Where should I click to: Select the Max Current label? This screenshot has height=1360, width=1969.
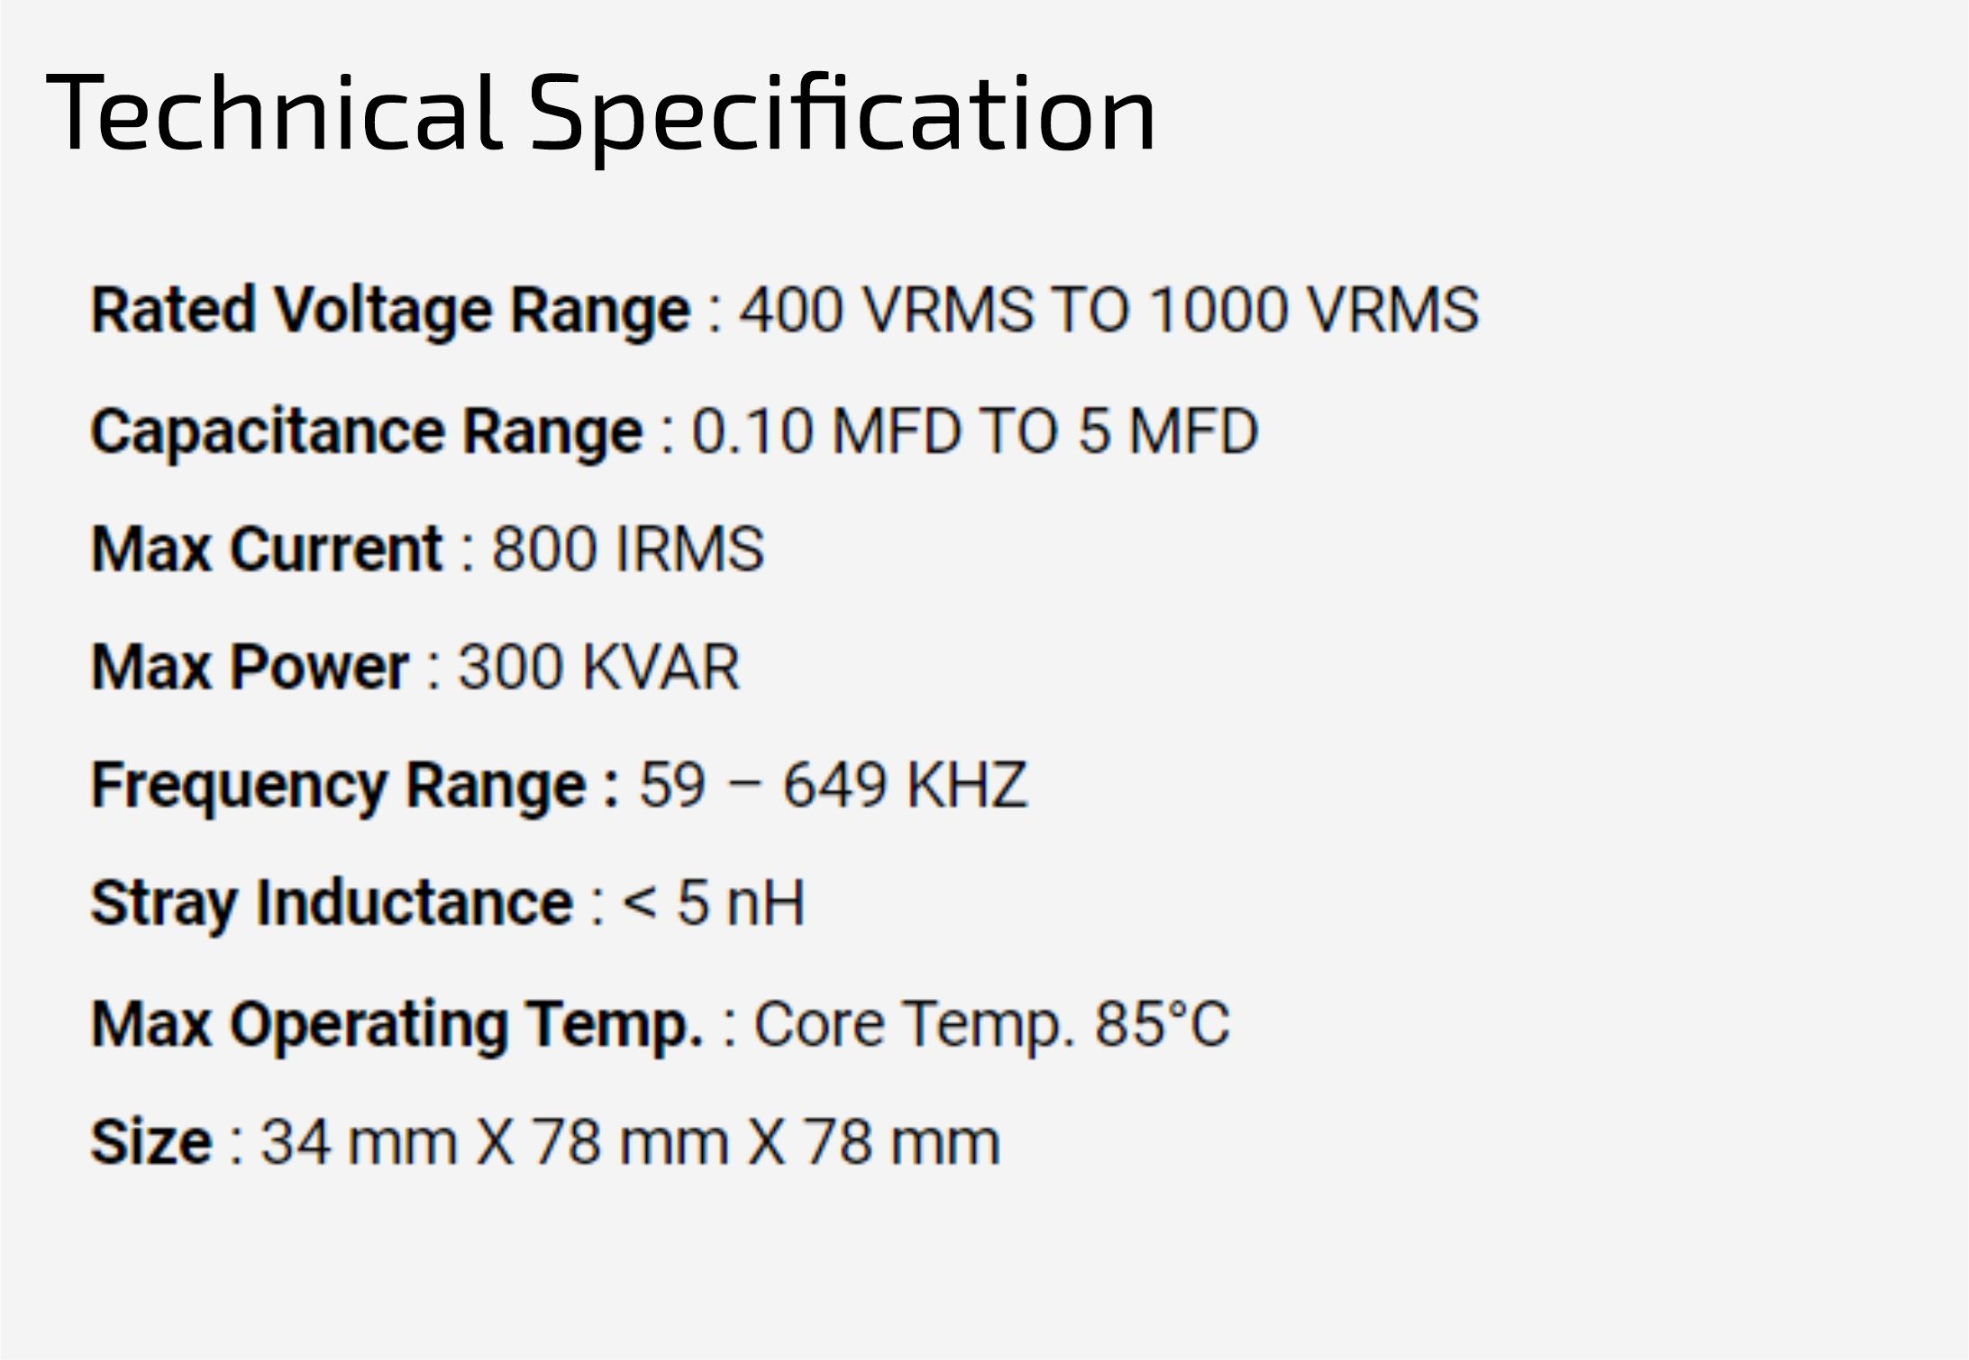(267, 549)
